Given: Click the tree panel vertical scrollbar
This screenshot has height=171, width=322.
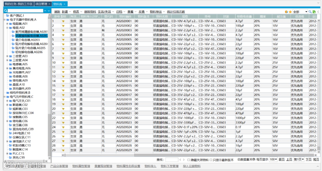Looking at the screenshot, I should (x=49, y=87).
